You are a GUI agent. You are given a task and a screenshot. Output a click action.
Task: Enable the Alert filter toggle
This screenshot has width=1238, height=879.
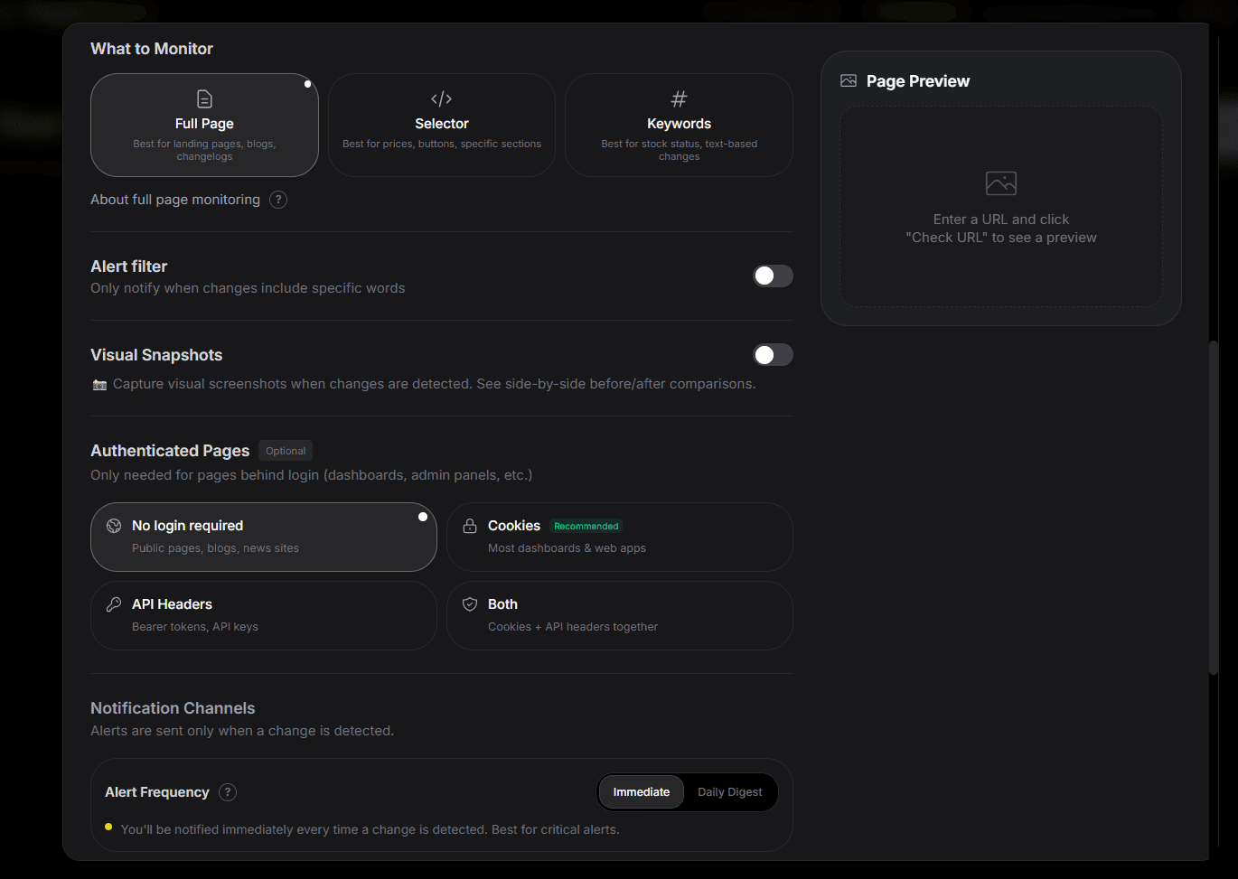(773, 276)
